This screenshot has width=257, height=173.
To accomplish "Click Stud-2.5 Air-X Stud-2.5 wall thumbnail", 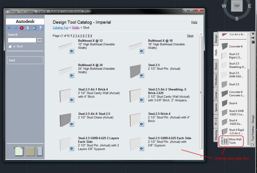I will [66, 120].
